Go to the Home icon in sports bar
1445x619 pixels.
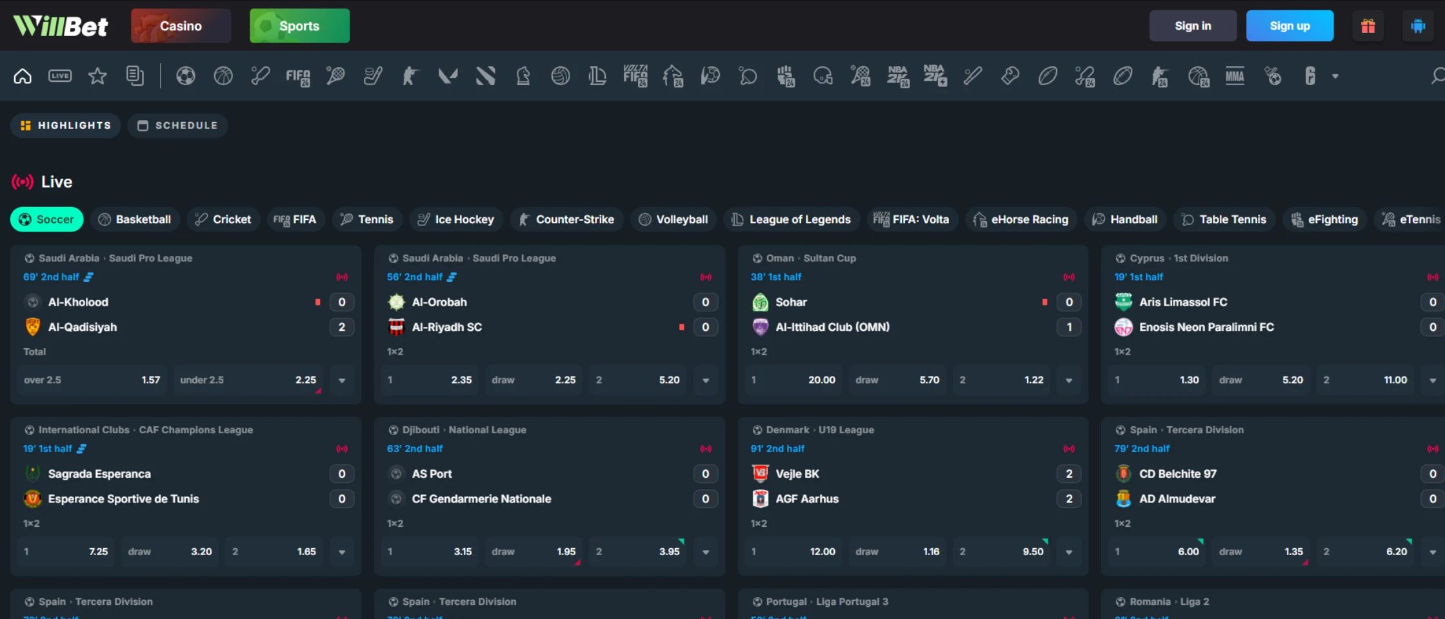pyautogui.click(x=23, y=76)
